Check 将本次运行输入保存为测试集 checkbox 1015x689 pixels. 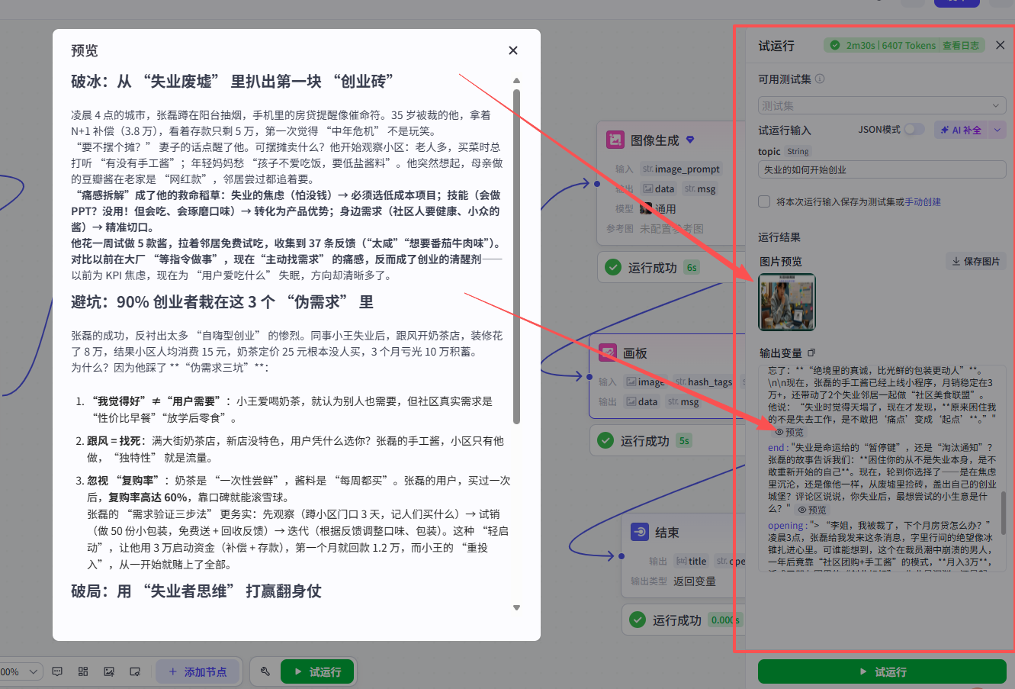[x=764, y=201]
